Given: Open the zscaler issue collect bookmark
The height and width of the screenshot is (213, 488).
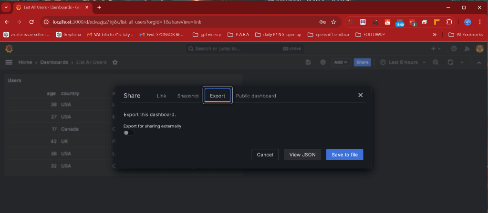Looking at the screenshot, I should pyautogui.click(x=26, y=35).
